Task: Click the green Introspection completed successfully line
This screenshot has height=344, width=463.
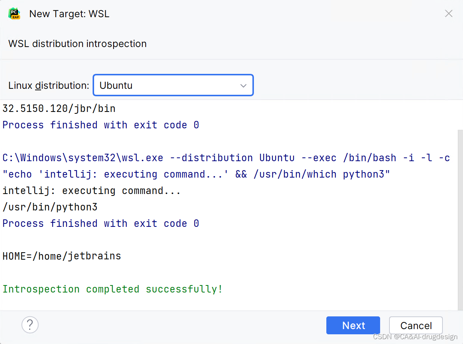Action: (x=113, y=289)
